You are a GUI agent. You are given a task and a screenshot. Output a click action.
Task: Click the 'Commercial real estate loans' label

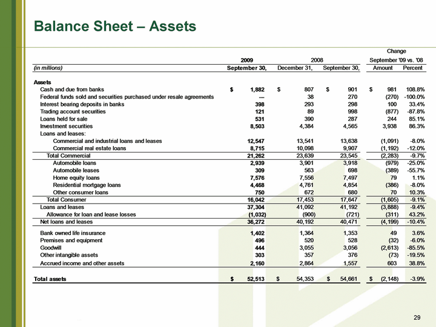(x=90, y=148)
